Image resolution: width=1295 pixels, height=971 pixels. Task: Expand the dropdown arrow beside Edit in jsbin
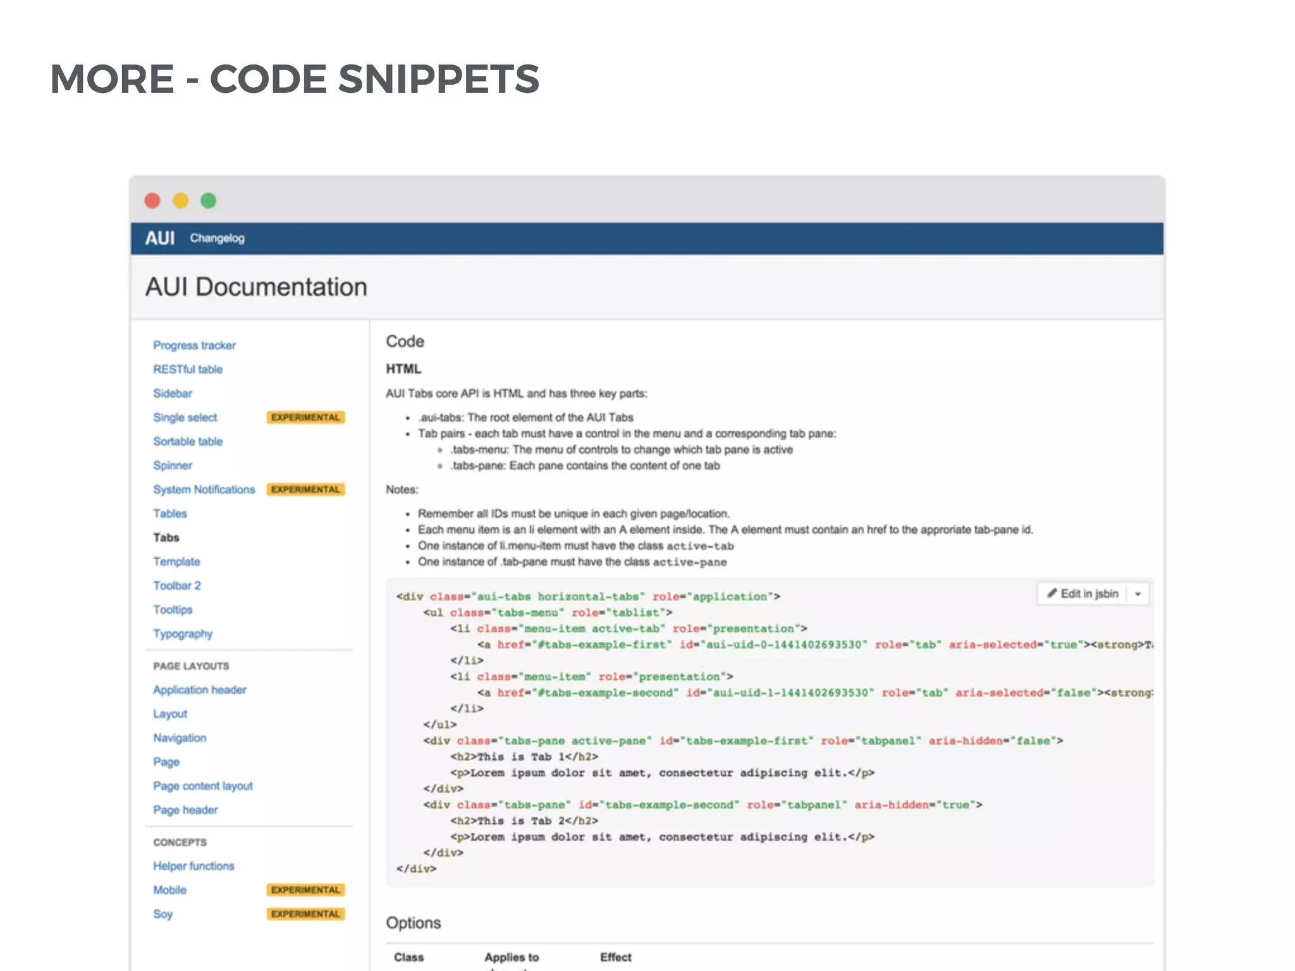(x=1138, y=594)
